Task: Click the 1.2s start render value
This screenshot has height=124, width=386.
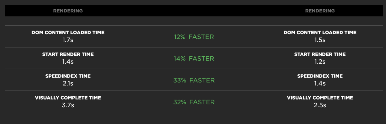Action: point(320,62)
